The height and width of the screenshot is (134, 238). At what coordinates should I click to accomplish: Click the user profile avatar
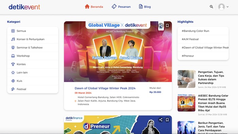[221, 7]
